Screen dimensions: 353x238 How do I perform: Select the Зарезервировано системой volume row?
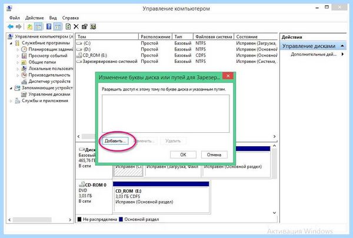coord(176,62)
